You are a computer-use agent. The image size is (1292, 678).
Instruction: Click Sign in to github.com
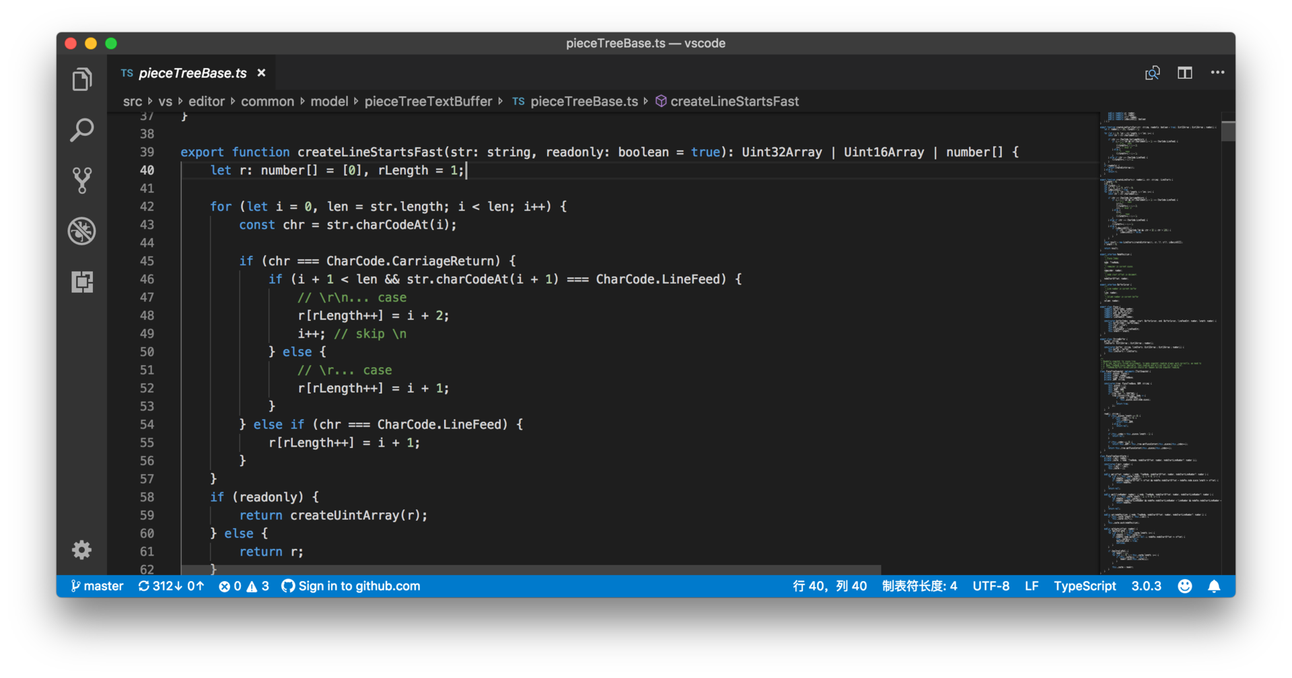[x=351, y=587]
